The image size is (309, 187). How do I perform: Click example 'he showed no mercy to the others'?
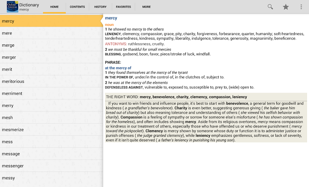click(136, 29)
